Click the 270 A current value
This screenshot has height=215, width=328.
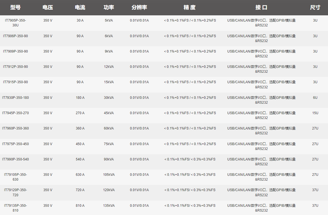tap(80, 113)
